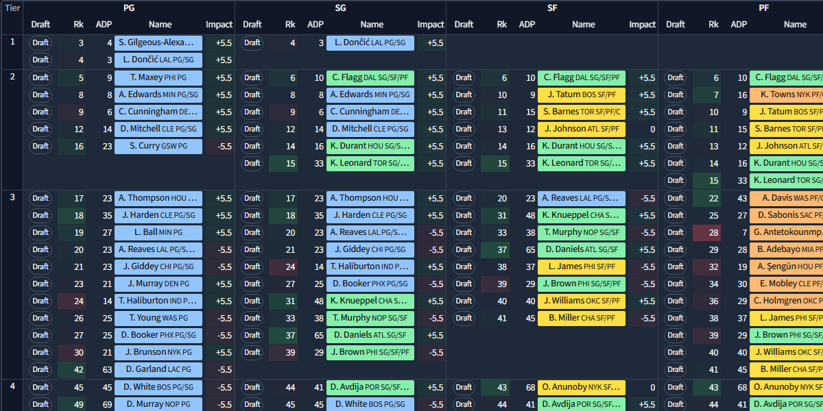Open S. Curry GSW PG player cell
This screenshot has height=411, width=823.
[158, 147]
